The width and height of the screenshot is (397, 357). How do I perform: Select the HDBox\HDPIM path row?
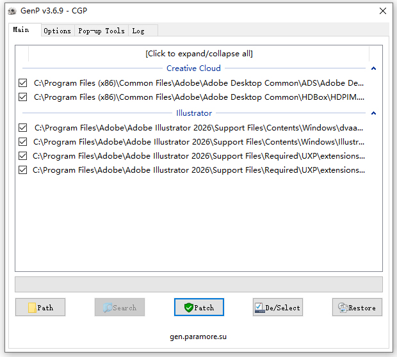pyautogui.click(x=199, y=97)
